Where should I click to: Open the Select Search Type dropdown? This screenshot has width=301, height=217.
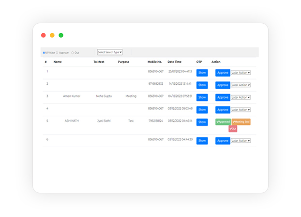tap(110, 52)
